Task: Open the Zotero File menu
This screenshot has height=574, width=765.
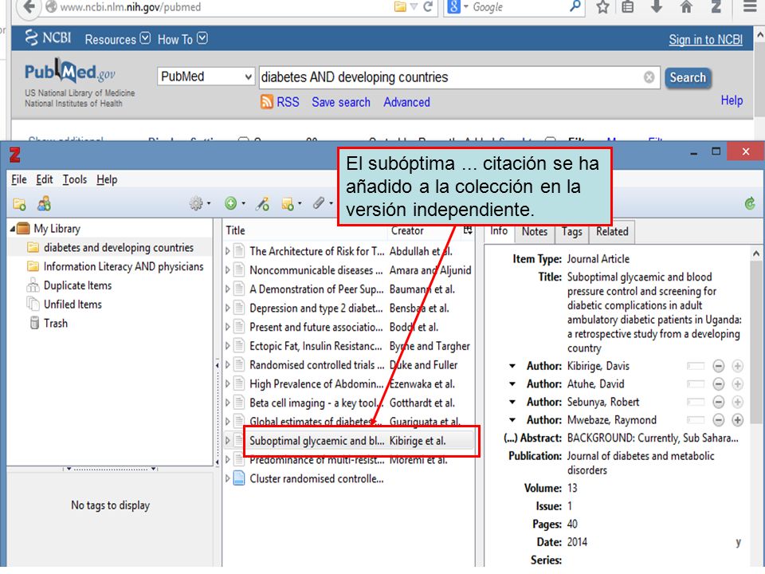Action: pyautogui.click(x=19, y=179)
